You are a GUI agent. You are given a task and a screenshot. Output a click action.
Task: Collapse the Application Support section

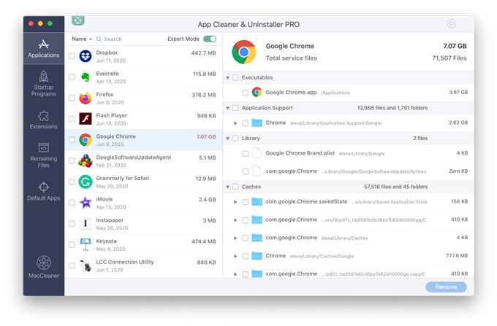pos(227,108)
